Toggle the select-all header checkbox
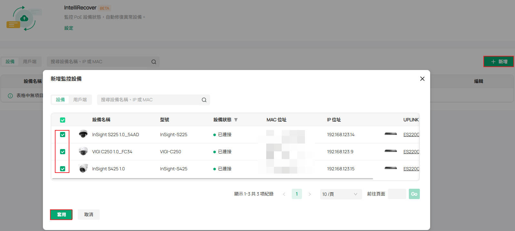This screenshot has width=515, height=231. [63, 120]
